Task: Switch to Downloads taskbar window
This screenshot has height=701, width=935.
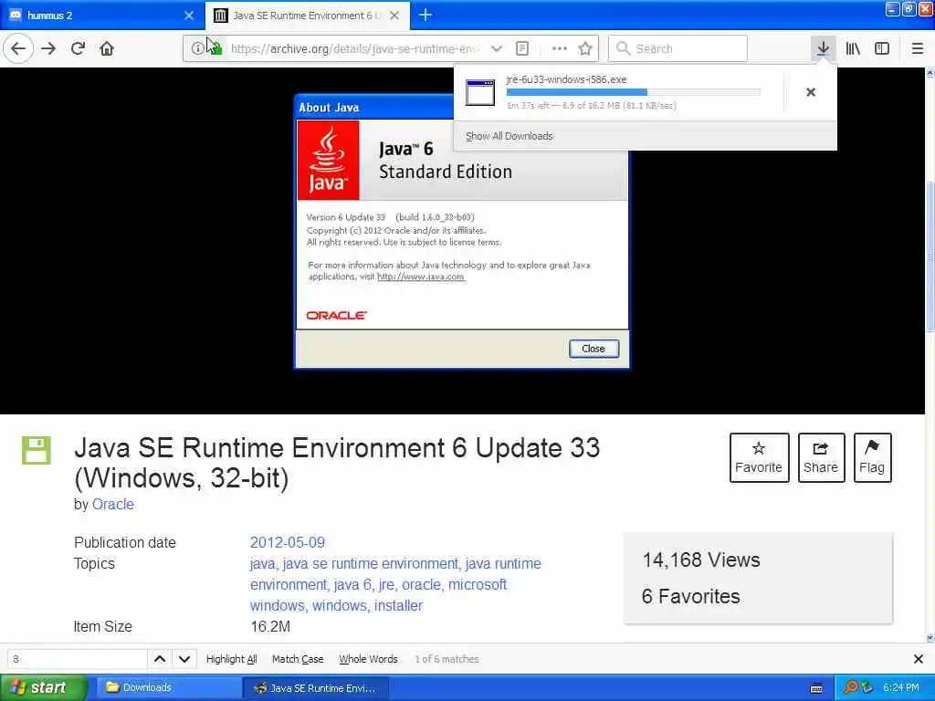Action: point(168,688)
